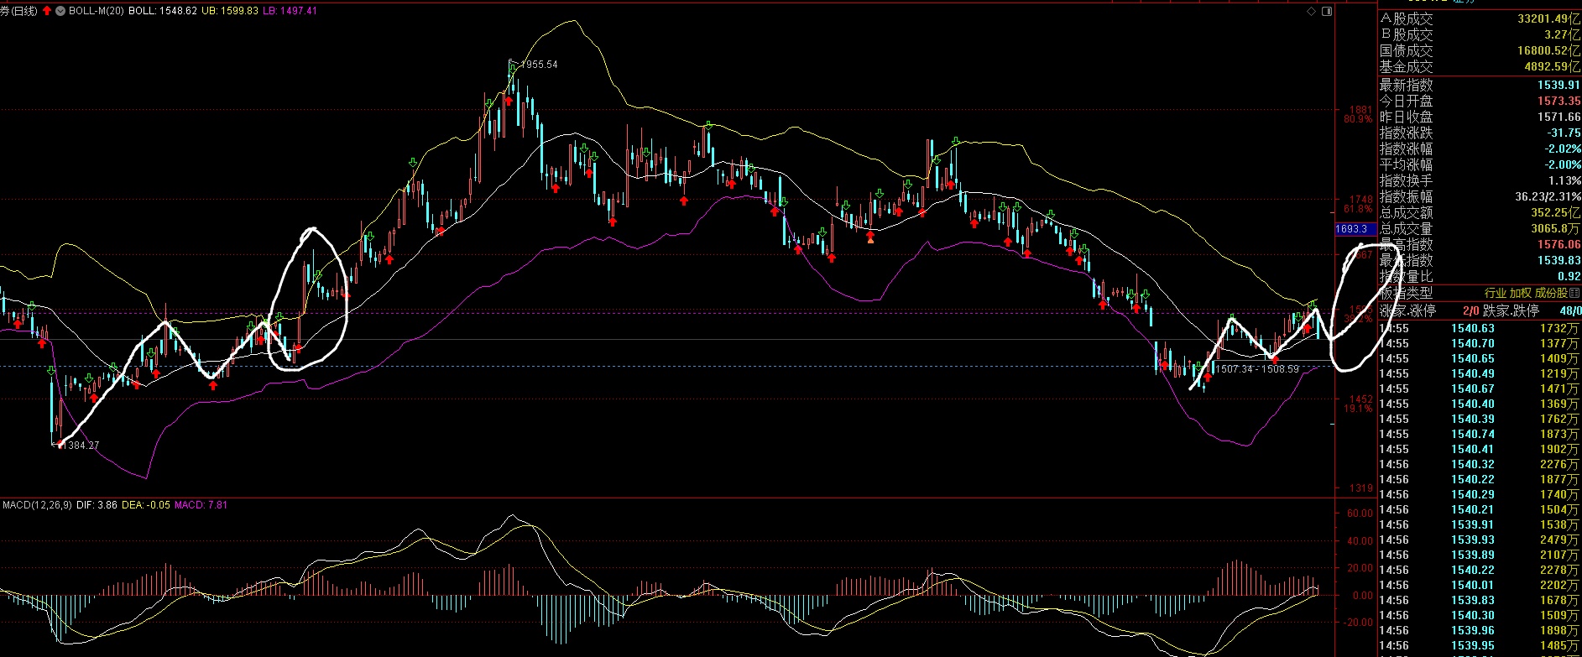Click the 加权 label in 板指类型 row
This screenshot has width=1582, height=657.
click(1521, 293)
